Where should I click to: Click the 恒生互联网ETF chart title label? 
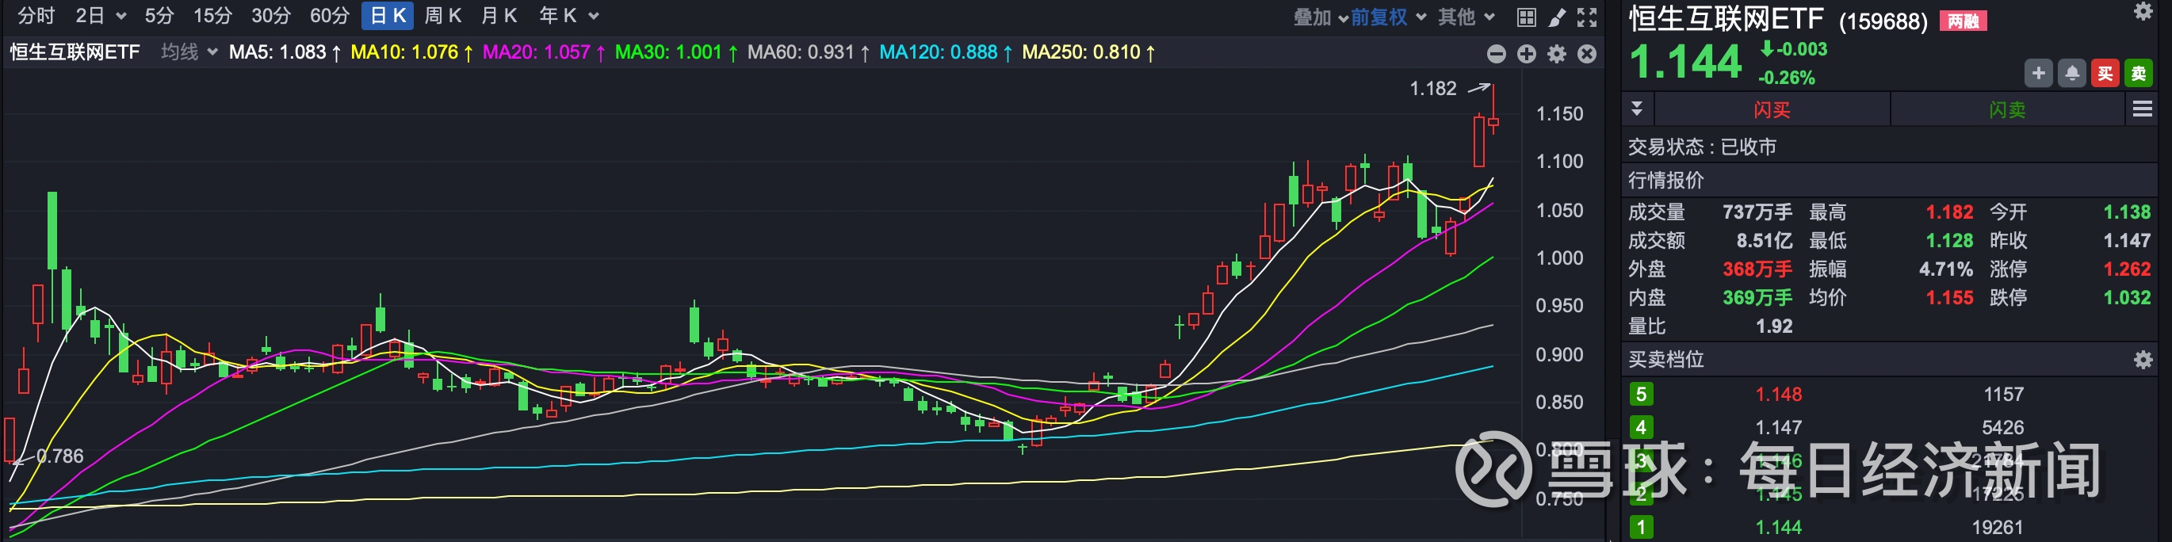point(75,52)
